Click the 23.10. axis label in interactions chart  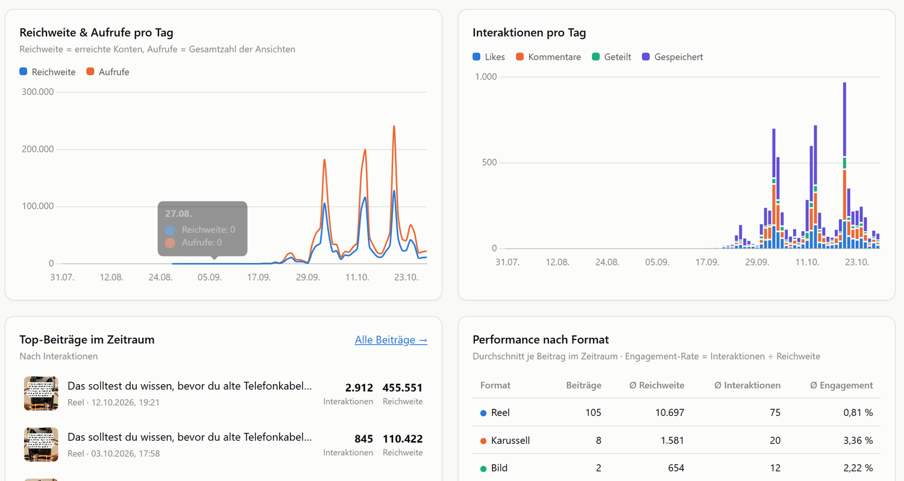857,262
